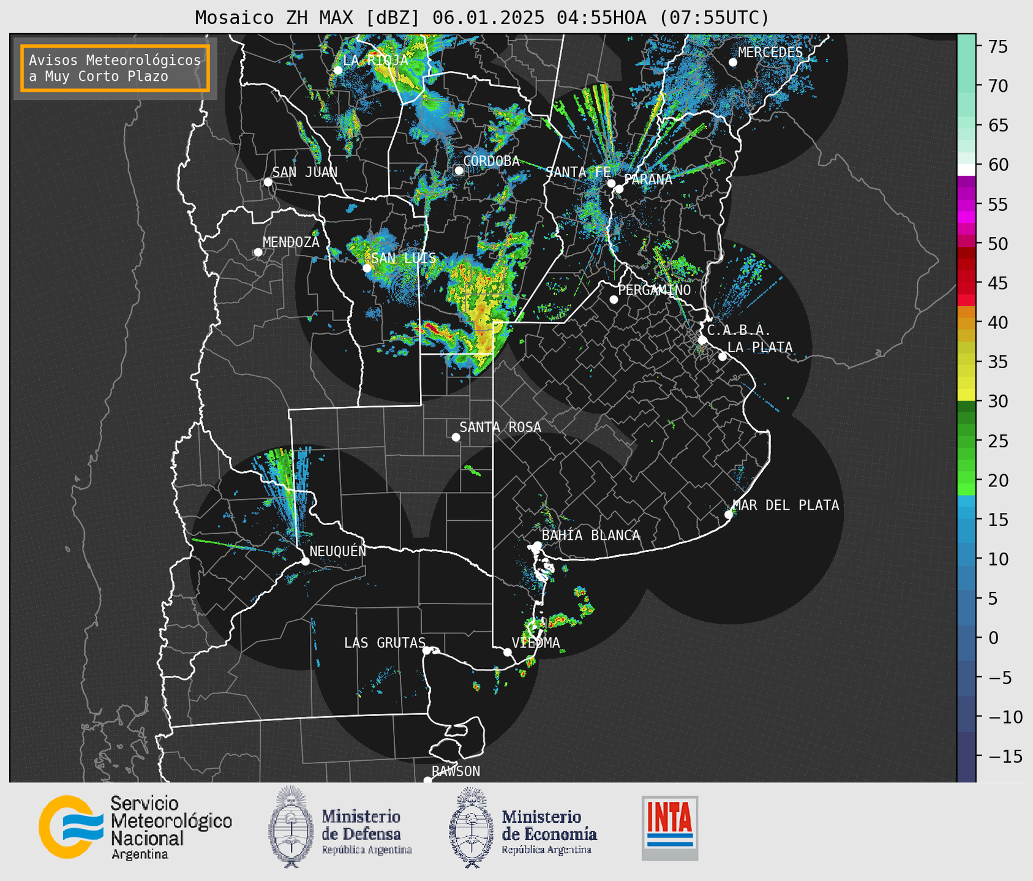Click the BAHÍA BLANCA city marker dot
The image size is (1033, 881).
click(x=537, y=545)
